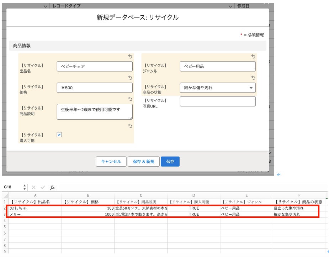Click the 保存 & 新規 button

click(144, 162)
